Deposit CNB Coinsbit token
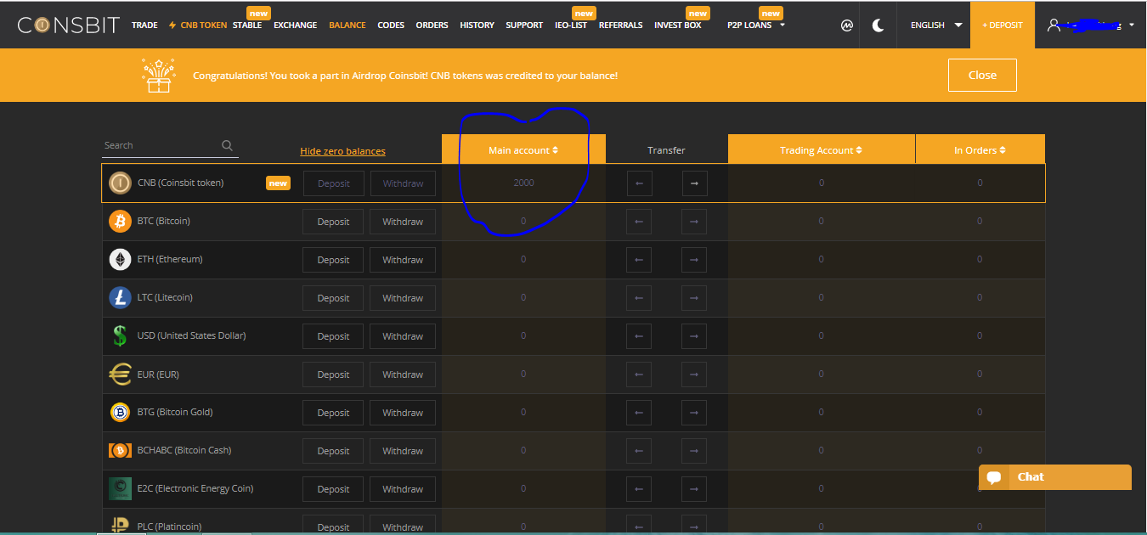Image resolution: width=1147 pixels, height=535 pixels. pos(333,183)
